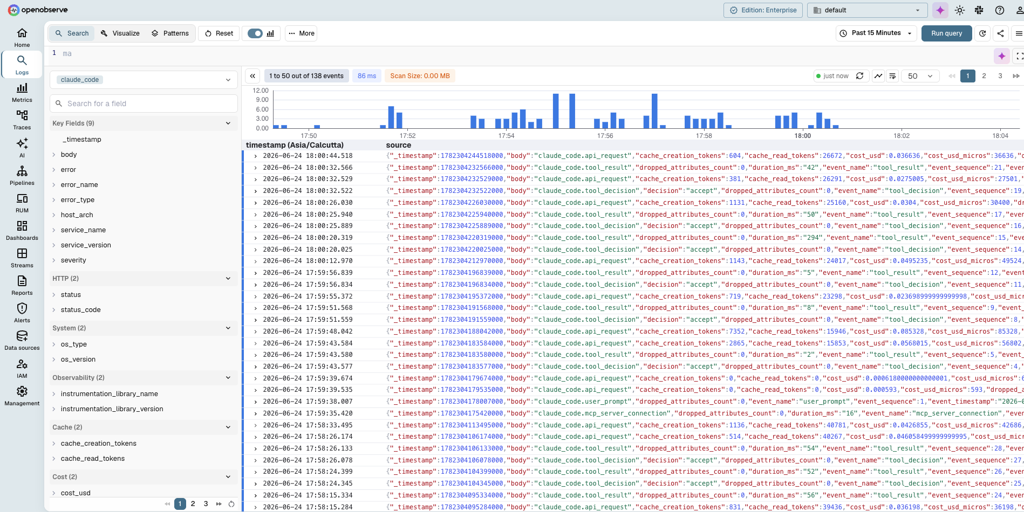The image size is (1024, 512).
Task: Open the IAM section
Action: (x=22, y=369)
